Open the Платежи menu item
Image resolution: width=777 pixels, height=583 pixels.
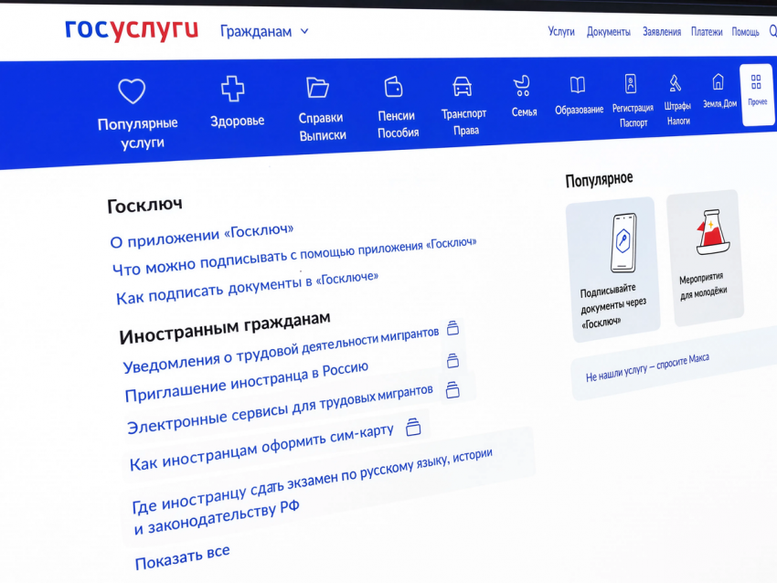click(707, 32)
